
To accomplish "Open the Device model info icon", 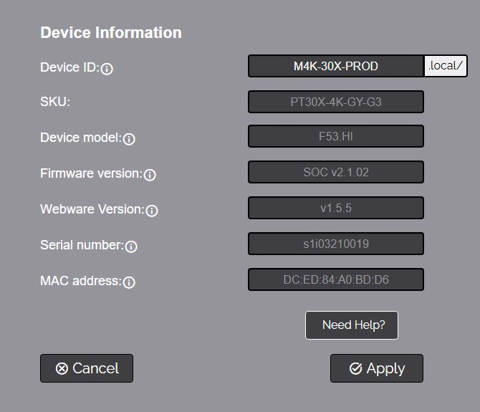I will (x=129, y=139).
